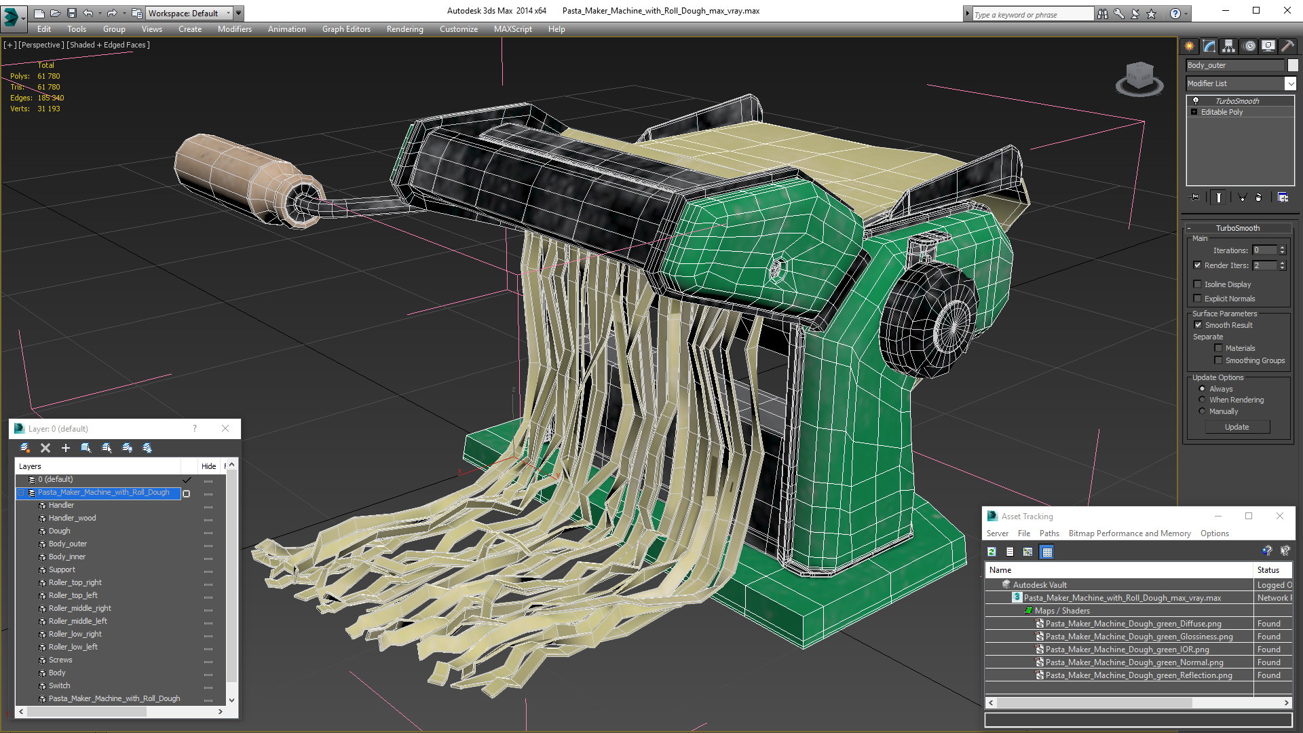Click Delete layer X icon

[45, 448]
